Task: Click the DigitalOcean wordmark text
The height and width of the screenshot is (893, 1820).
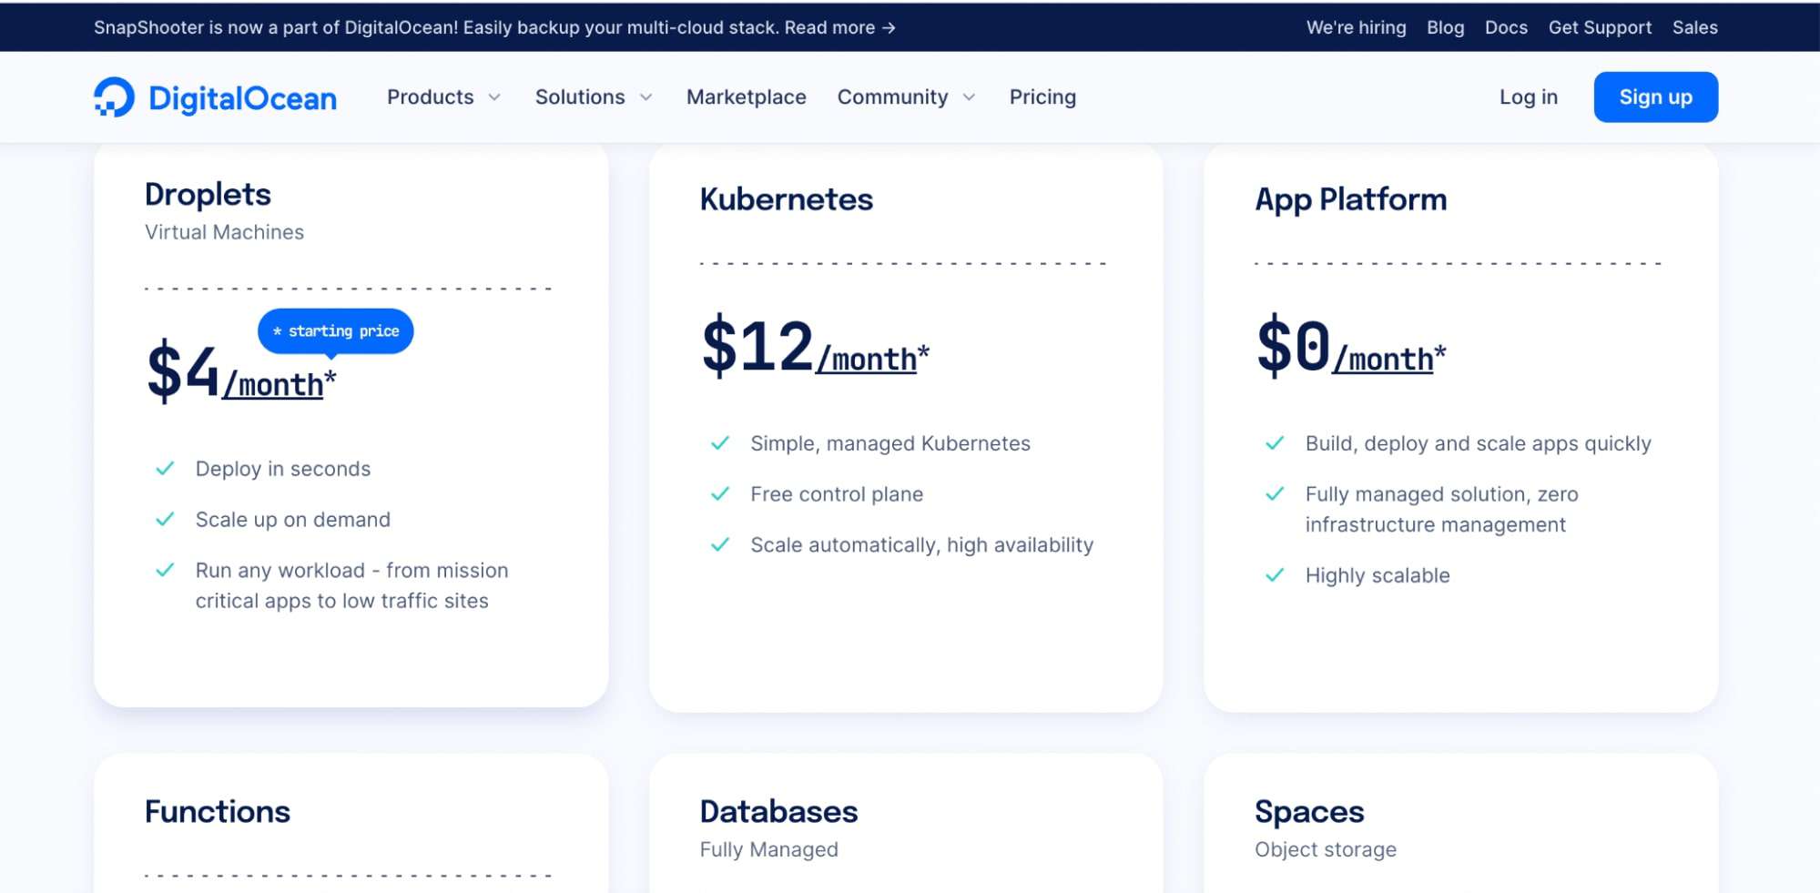Action: point(242,97)
